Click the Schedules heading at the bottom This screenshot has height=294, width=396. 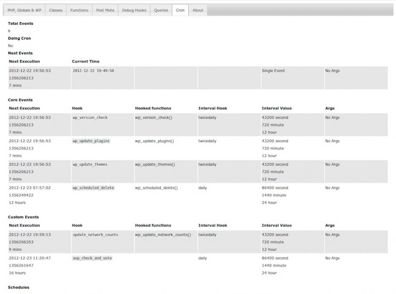click(18, 287)
